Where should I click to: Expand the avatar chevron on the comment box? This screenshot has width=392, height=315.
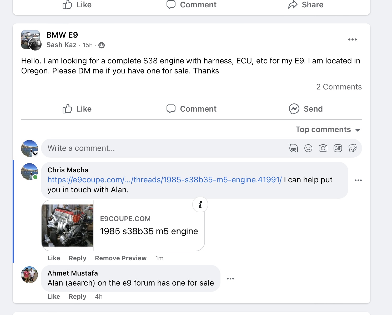pyautogui.click(x=36, y=153)
